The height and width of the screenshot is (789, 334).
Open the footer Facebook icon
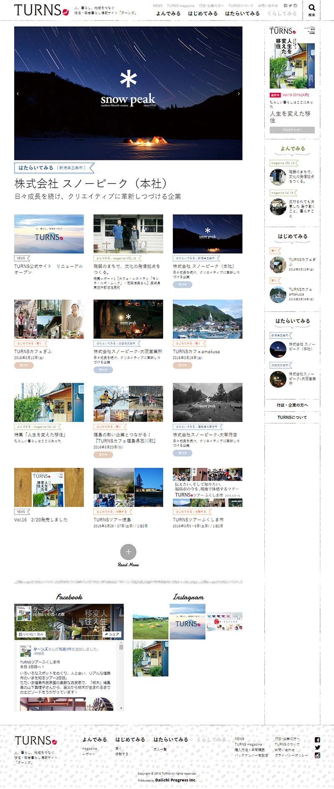click(317, 740)
